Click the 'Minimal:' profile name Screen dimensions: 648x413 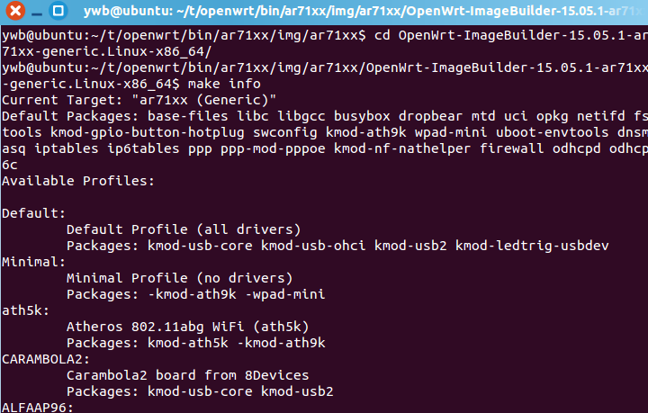point(33,262)
